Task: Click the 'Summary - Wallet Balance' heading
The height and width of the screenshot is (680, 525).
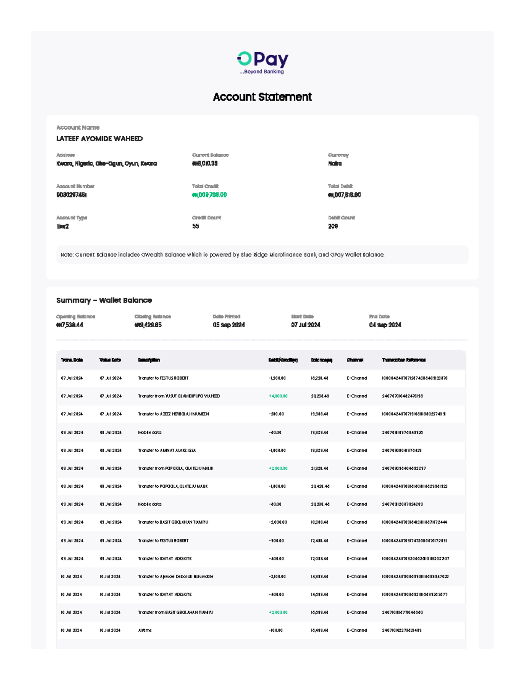Action: (104, 300)
